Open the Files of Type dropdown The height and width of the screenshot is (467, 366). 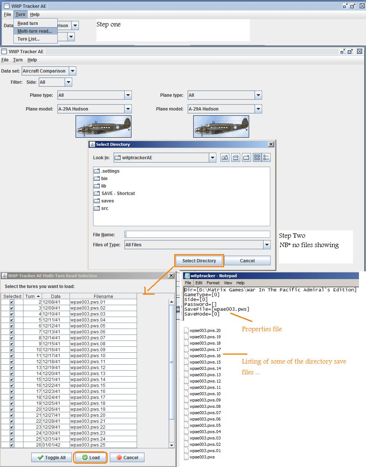(267, 245)
